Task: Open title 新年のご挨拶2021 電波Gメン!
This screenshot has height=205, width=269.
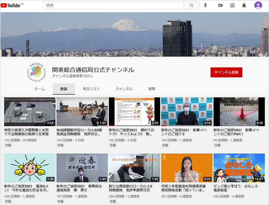Action: pyautogui.click(x=27, y=188)
